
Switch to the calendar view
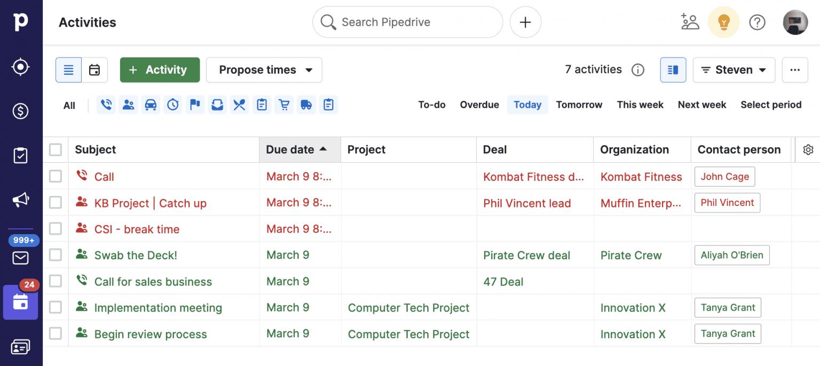tap(94, 70)
